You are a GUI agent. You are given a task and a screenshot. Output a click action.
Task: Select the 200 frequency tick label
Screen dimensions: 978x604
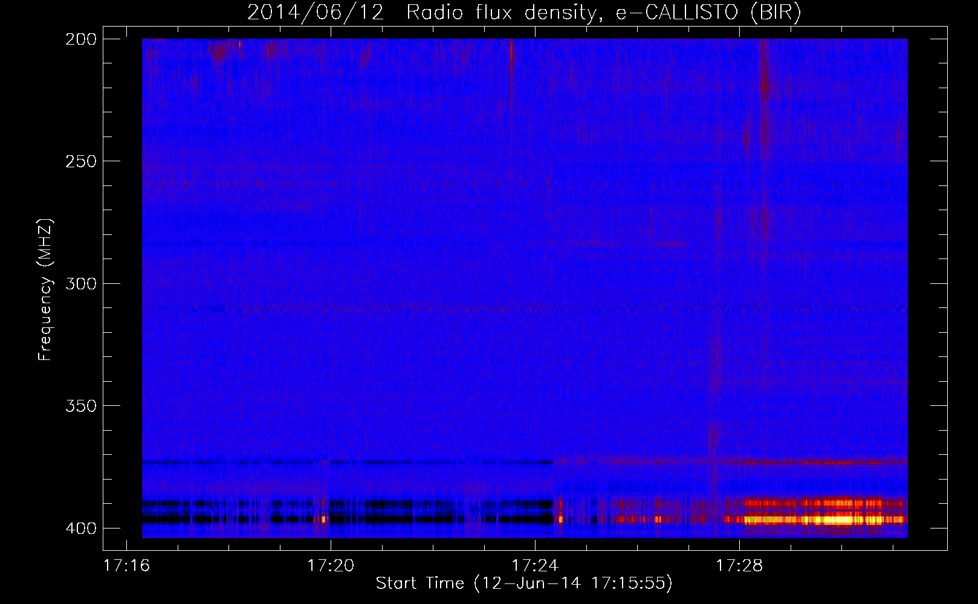click(81, 39)
